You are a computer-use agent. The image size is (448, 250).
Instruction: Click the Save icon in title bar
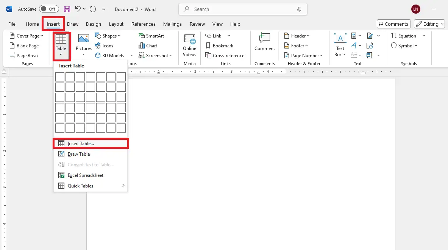pos(67,9)
